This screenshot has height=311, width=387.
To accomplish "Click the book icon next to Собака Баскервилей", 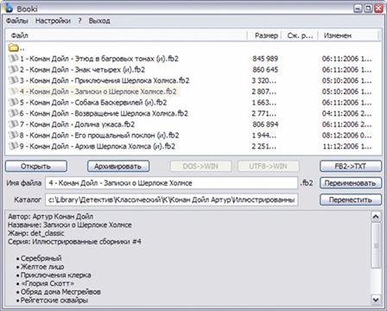I will pyautogui.click(x=14, y=102).
